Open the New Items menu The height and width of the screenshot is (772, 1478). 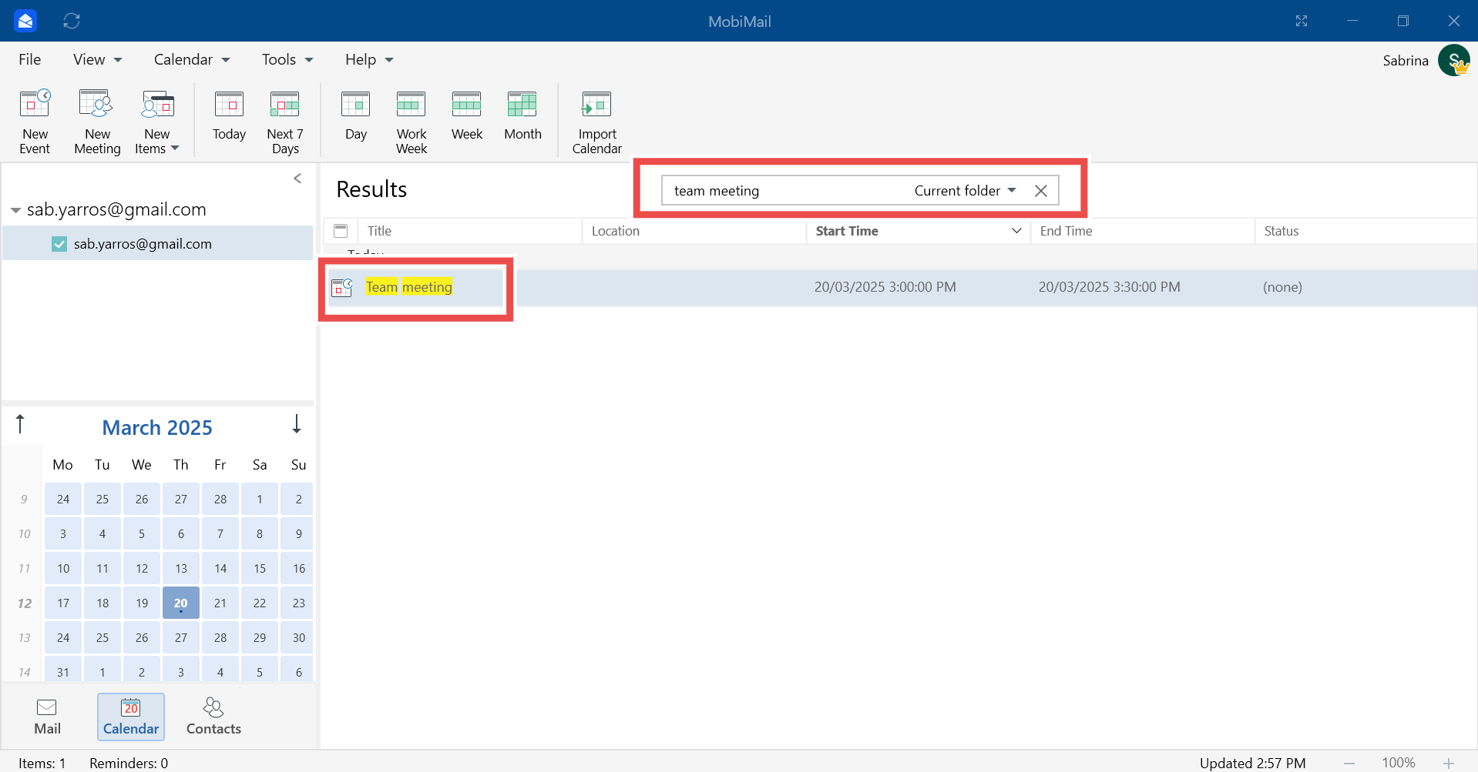pos(157,122)
